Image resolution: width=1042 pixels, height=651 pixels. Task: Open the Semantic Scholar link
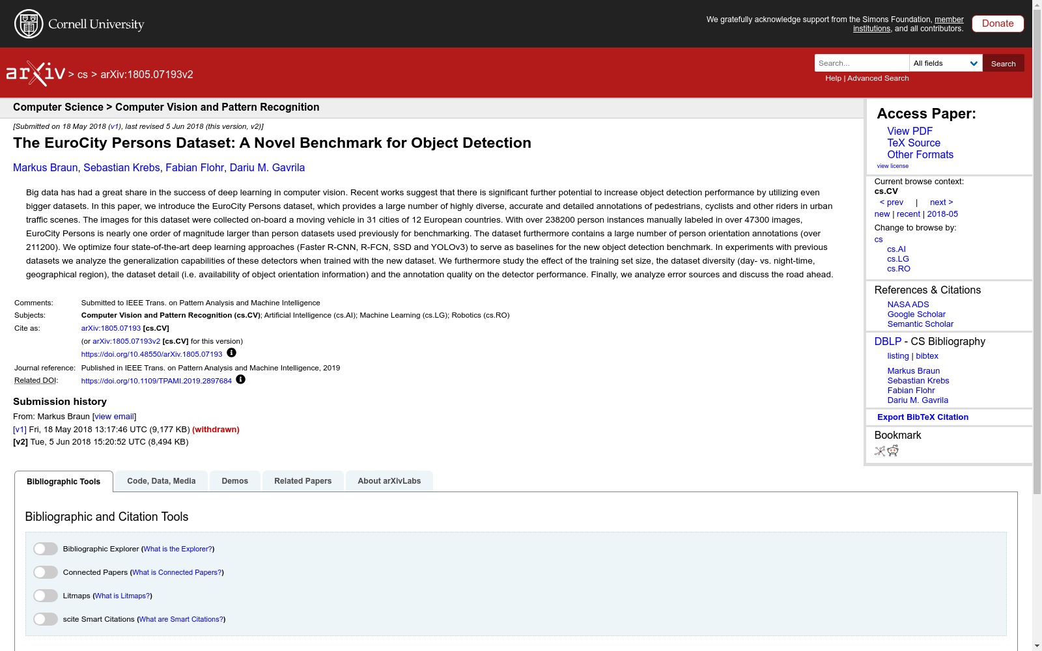click(920, 324)
